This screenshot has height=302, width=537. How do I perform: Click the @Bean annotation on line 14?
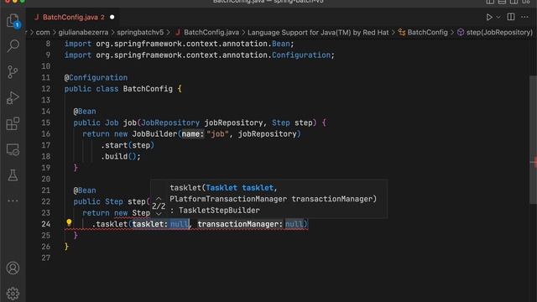point(85,112)
